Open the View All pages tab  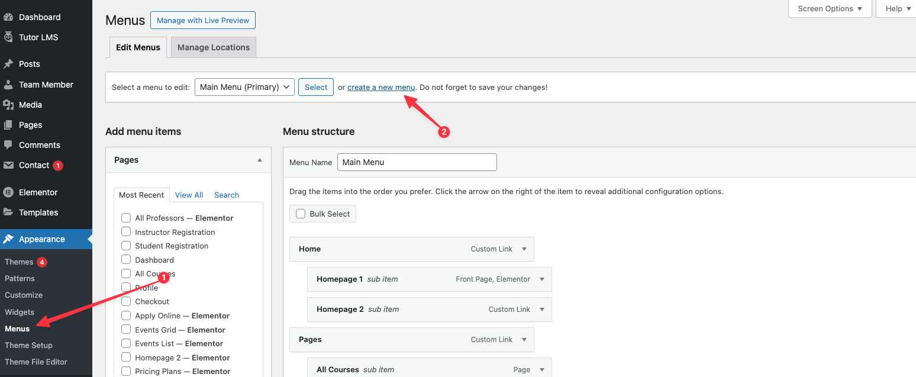click(189, 195)
